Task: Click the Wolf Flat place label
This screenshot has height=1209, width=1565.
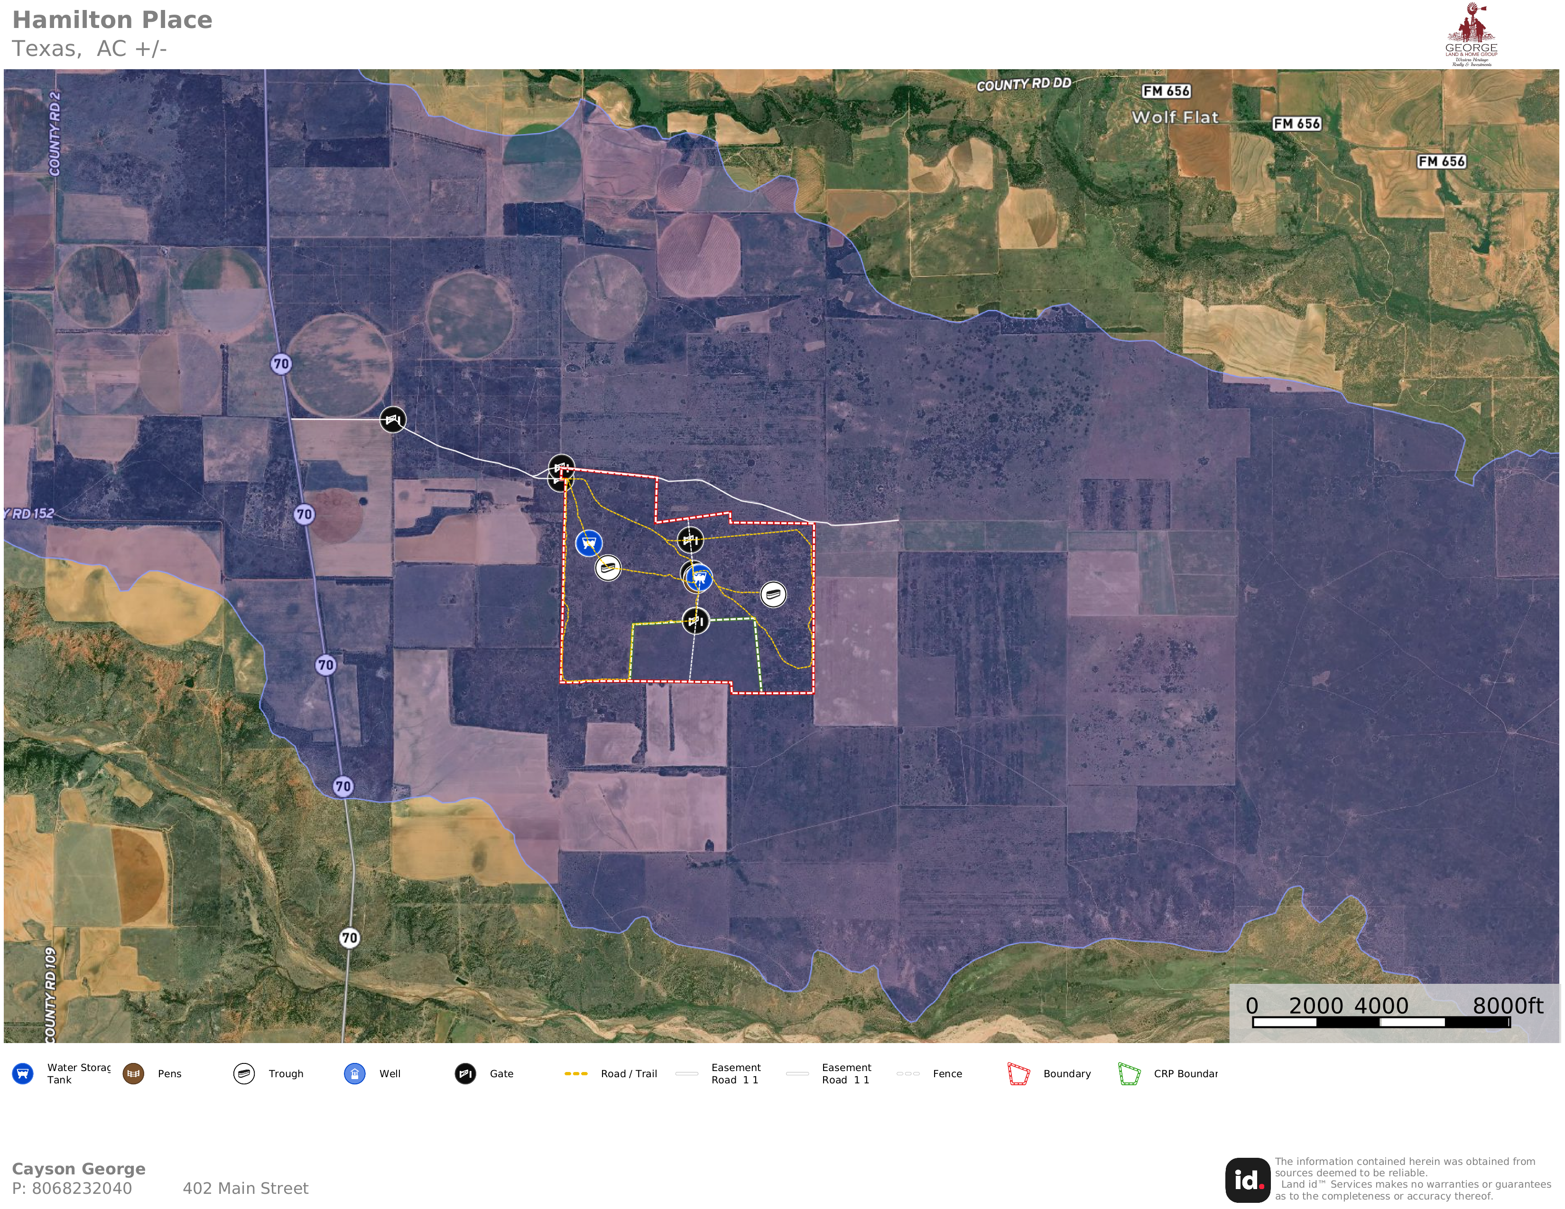Action: click(1175, 118)
